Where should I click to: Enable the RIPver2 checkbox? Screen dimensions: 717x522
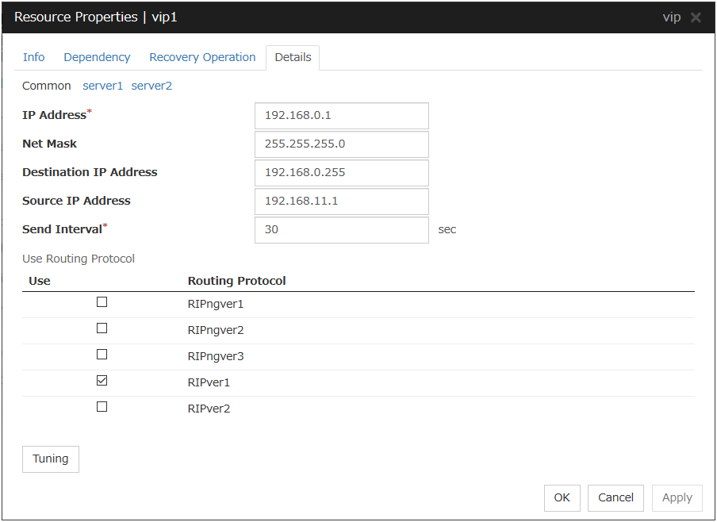(x=102, y=407)
